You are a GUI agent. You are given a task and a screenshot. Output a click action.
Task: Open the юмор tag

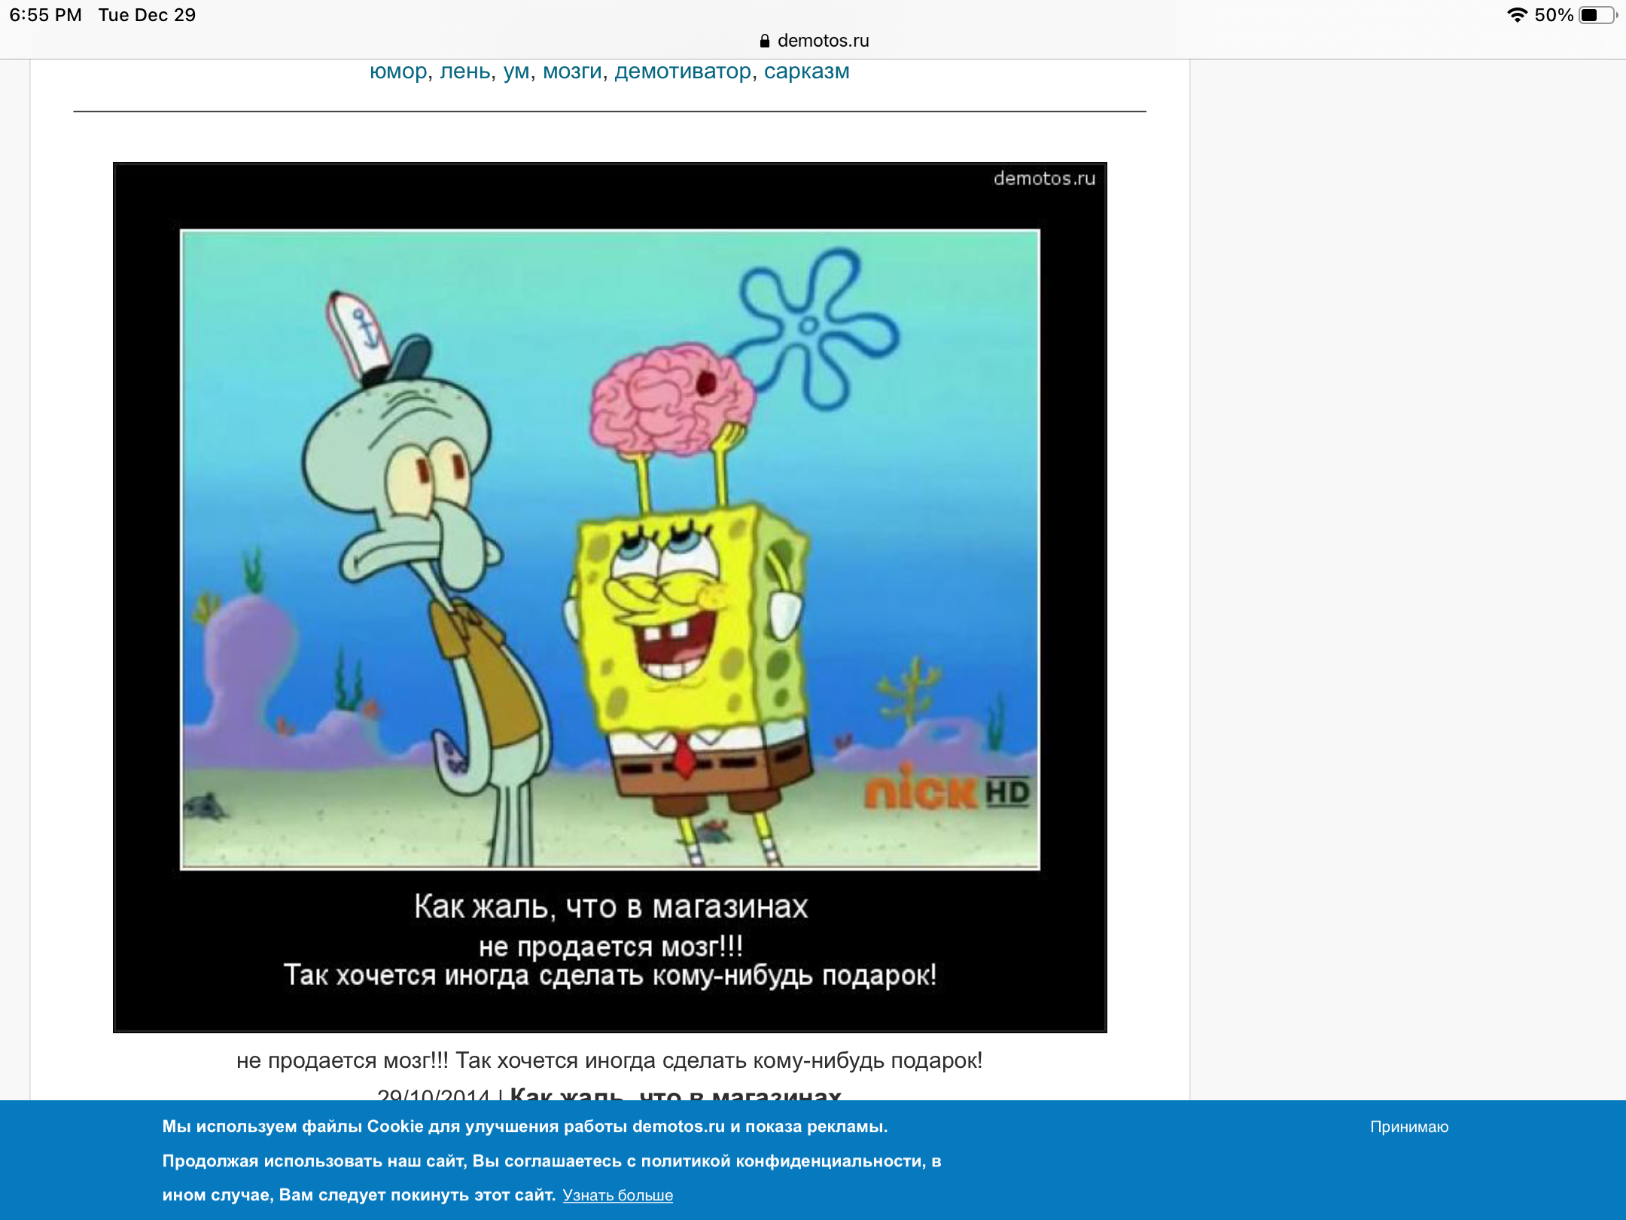(x=398, y=72)
